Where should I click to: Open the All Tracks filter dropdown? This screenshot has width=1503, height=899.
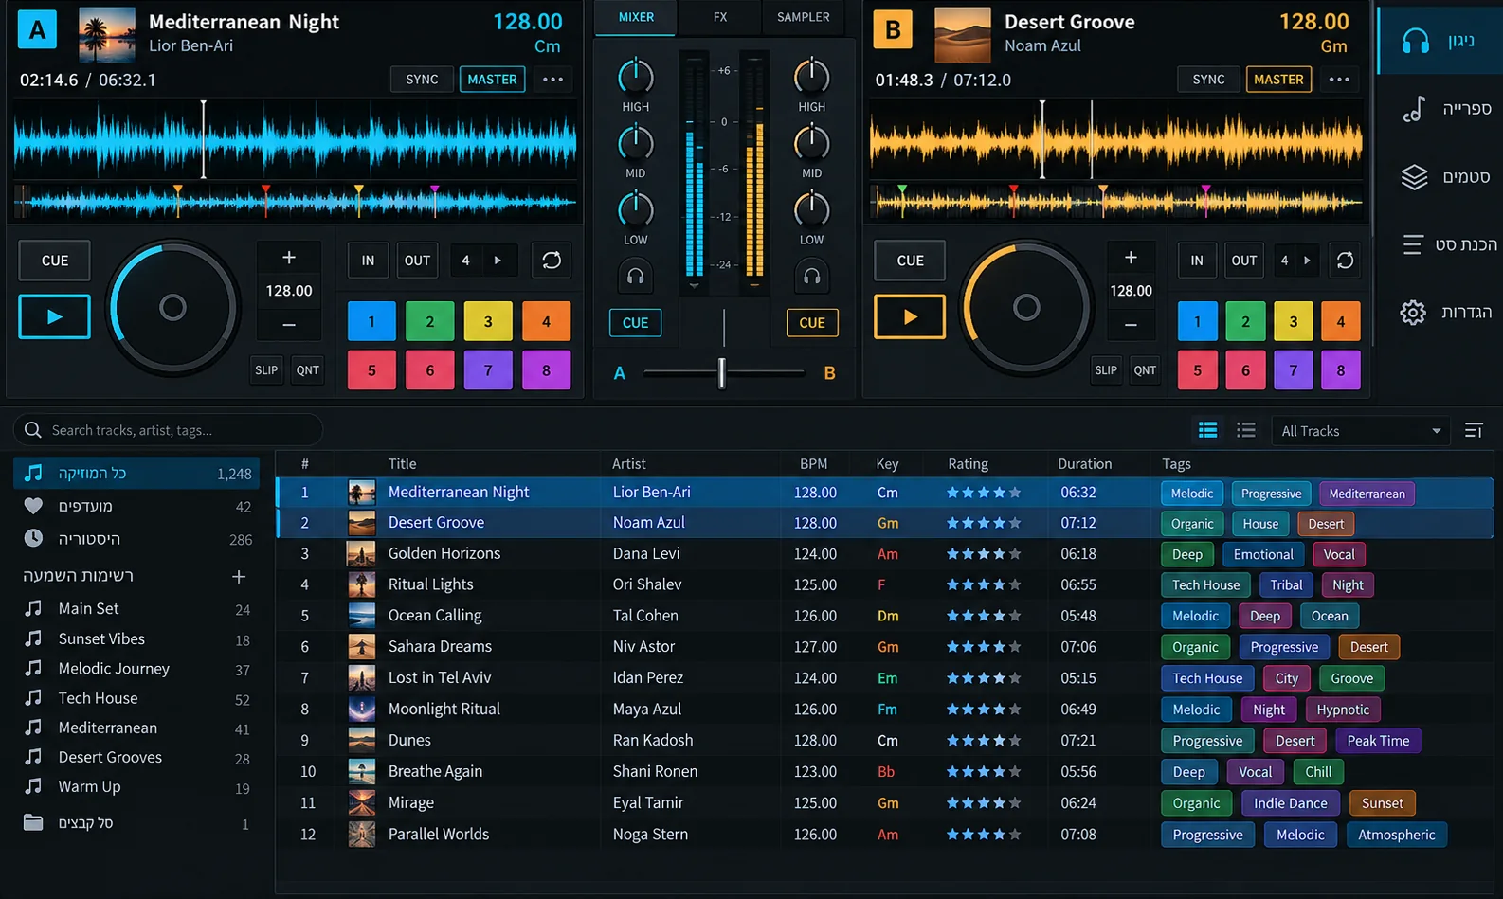pos(1361,431)
